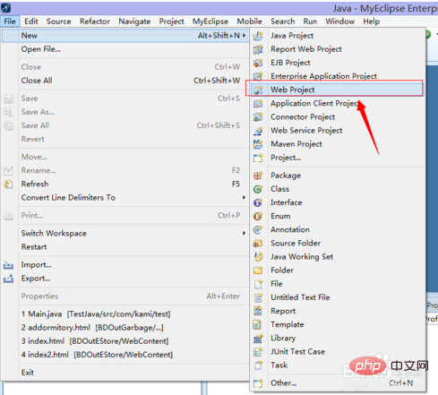The image size is (438, 395).
Task: Select Exit in the File menu
Action: 28,373
